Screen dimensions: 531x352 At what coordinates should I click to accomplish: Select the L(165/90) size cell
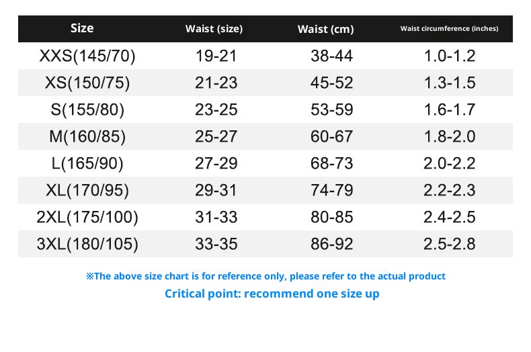coord(87,163)
